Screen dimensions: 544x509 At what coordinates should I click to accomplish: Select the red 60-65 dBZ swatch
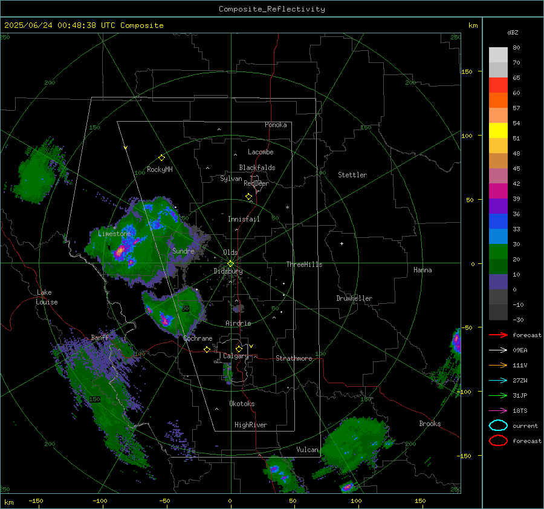[498, 85]
